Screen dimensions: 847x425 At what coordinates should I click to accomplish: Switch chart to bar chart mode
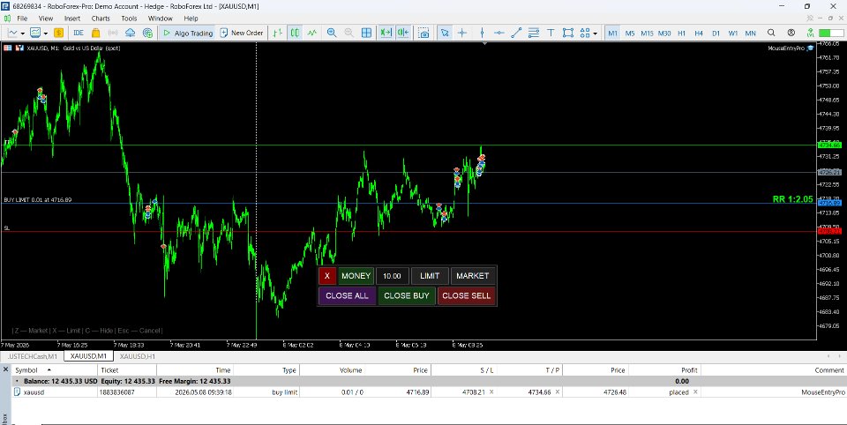pyautogui.click(x=277, y=33)
